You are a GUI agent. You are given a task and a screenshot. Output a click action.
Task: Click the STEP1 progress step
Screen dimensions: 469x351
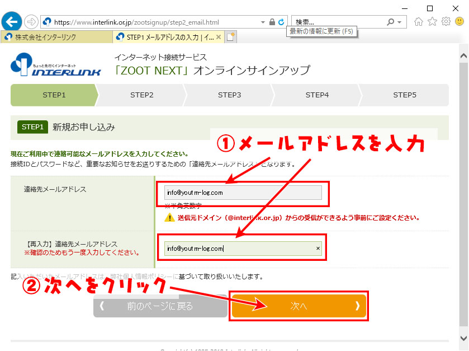54,95
